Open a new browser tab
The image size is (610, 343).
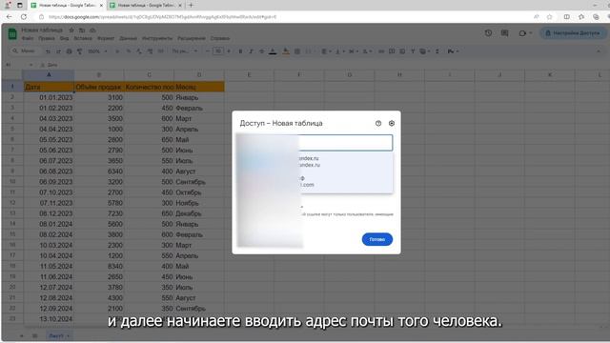pyautogui.click(x=191, y=6)
